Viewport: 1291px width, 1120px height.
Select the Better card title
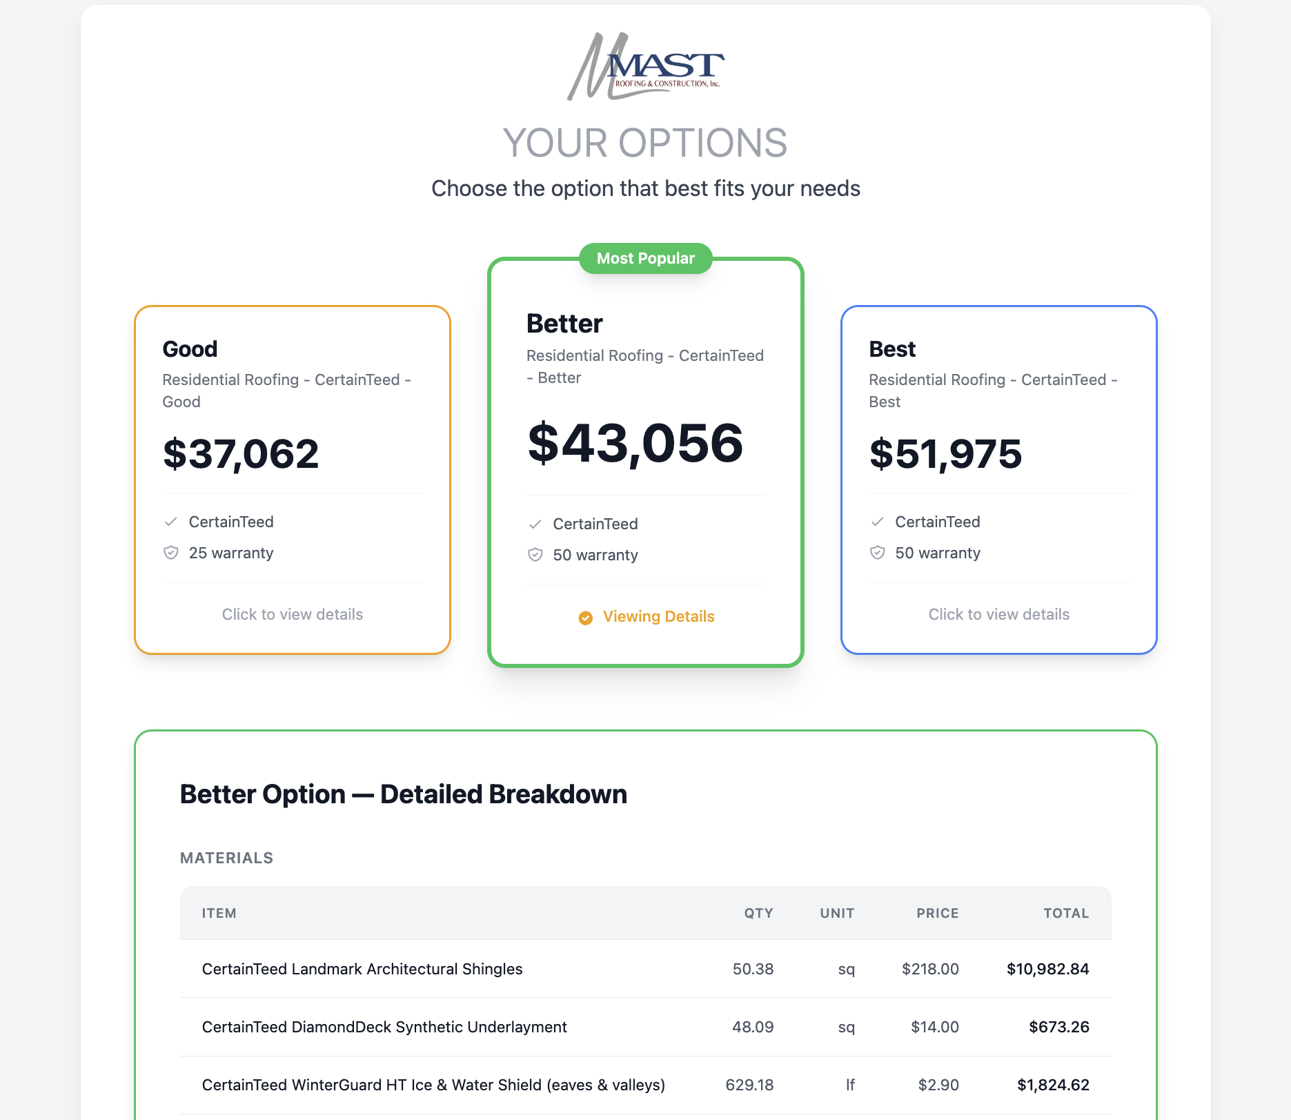(564, 324)
